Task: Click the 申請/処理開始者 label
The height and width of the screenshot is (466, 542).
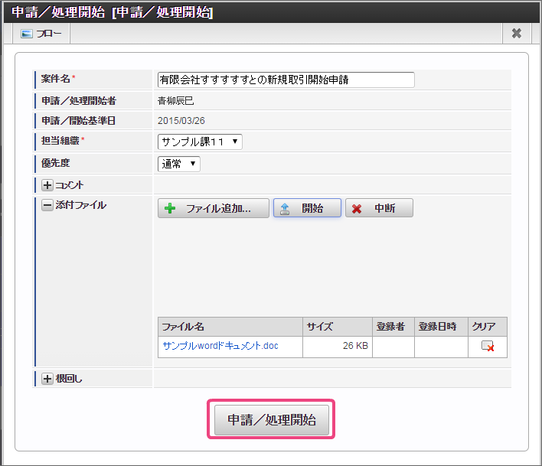Action: 79,101
